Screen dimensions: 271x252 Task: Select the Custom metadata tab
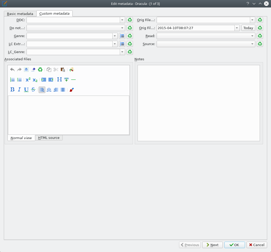pyautogui.click(x=54, y=13)
